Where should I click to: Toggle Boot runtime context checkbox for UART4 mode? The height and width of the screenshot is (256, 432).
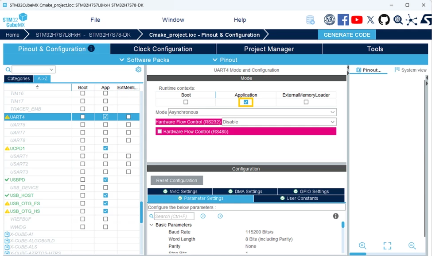[186, 102]
